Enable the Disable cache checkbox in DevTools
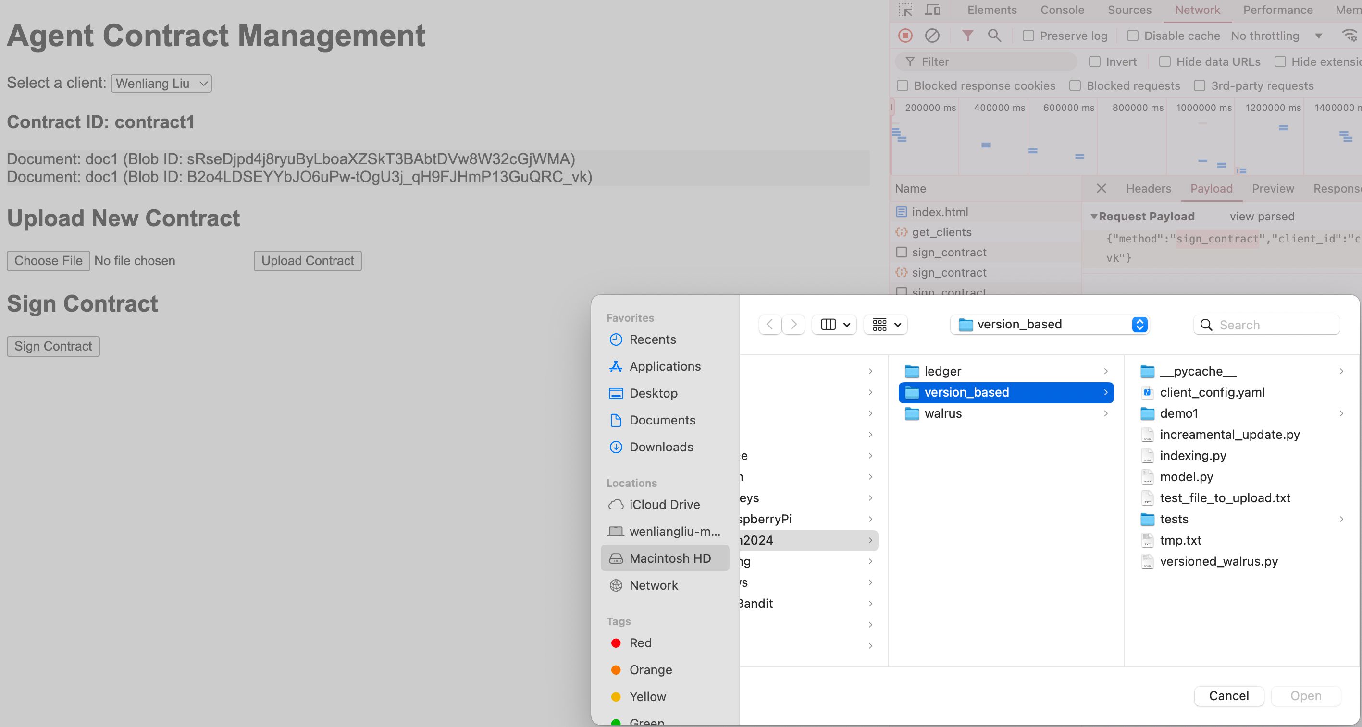The image size is (1362, 727). coord(1132,36)
